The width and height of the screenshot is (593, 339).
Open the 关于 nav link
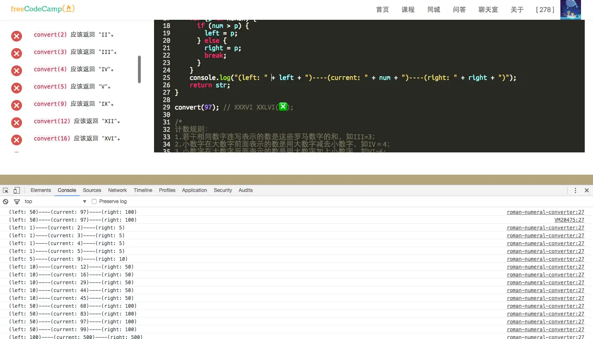pyautogui.click(x=517, y=9)
